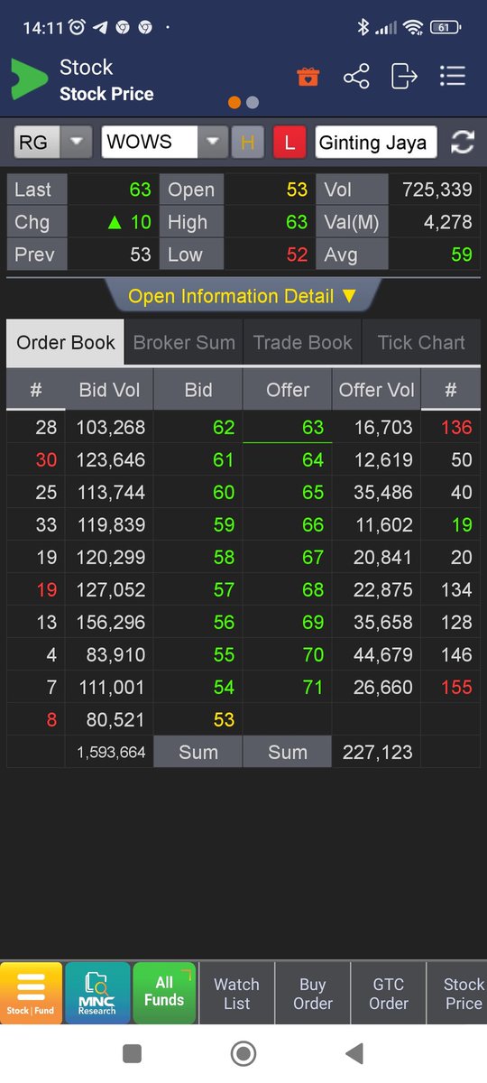Screen dimensions: 487x1083
Task: Select bid price 58
Action: 224,557
